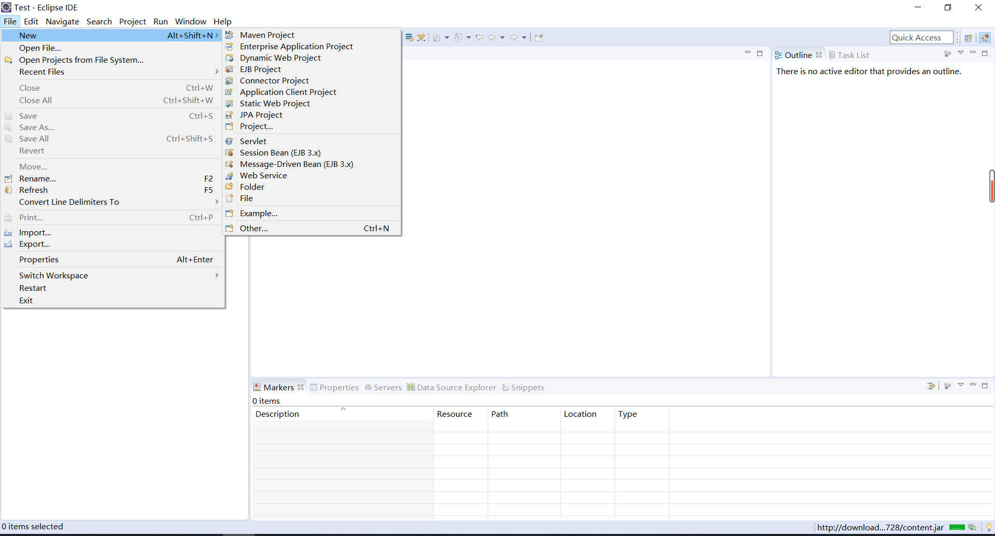Image resolution: width=995 pixels, height=536 pixels.
Task: Click the green download progress bar
Action: [957, 527]
